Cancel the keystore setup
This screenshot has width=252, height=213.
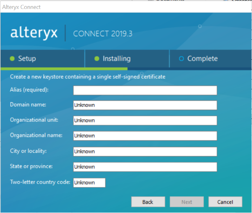click(226, 202)
